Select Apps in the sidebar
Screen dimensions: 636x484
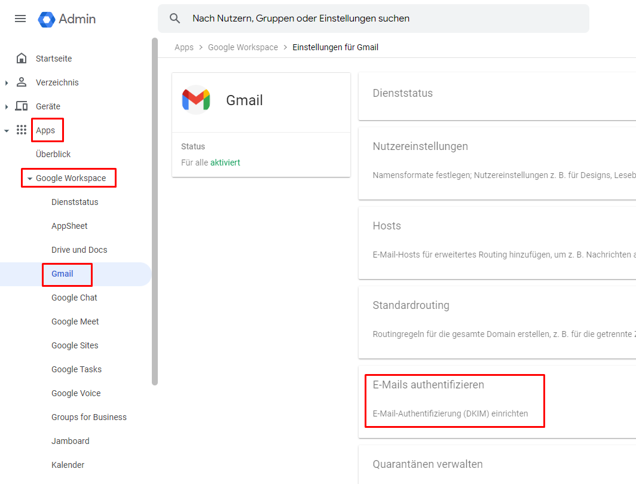[45, 130]
